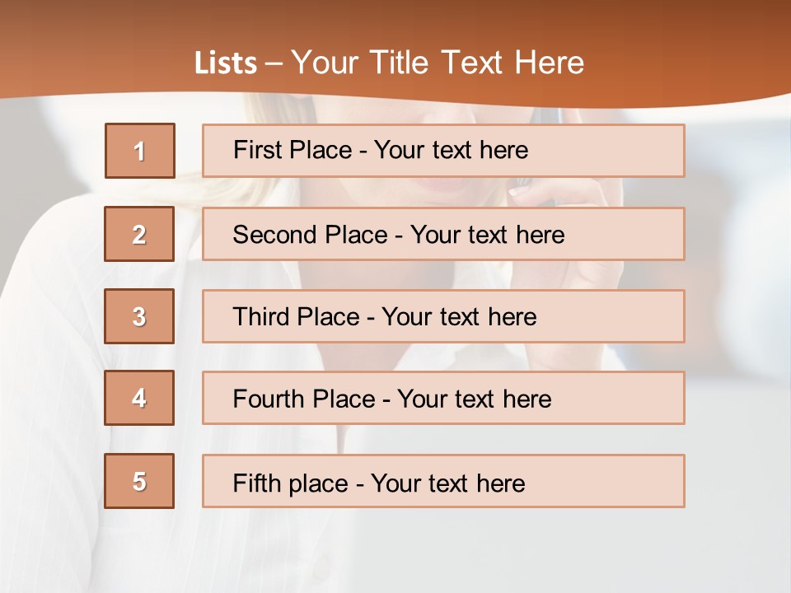Click the number 5 square

click(x=139, y=481)
